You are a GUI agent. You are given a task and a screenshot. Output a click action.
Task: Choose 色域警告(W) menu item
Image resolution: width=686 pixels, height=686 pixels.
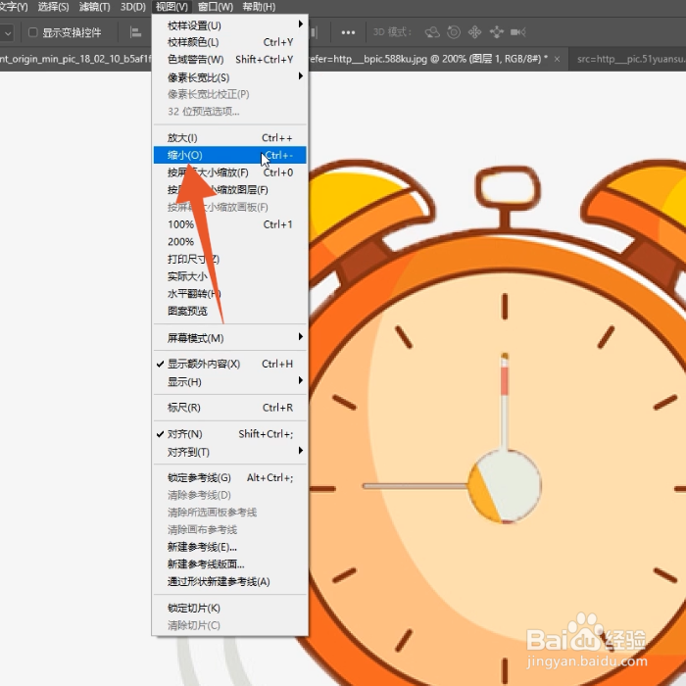click(229, 60)
